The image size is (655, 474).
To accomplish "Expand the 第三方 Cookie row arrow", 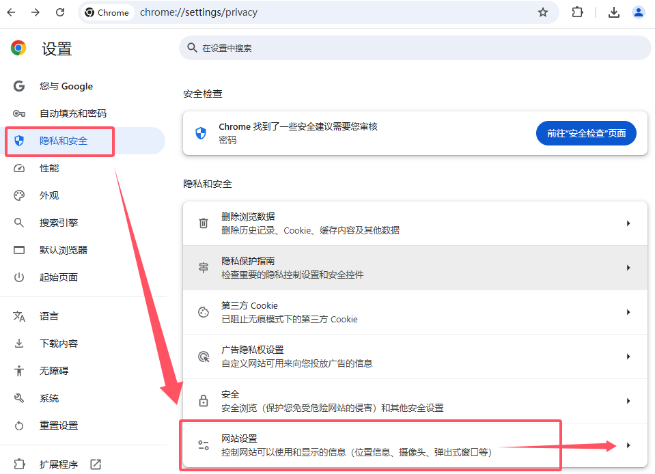I will point(628,312).
